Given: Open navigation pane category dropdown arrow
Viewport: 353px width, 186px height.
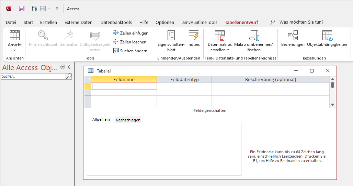Looking at the screenshot, I should (x=62, y=67).
